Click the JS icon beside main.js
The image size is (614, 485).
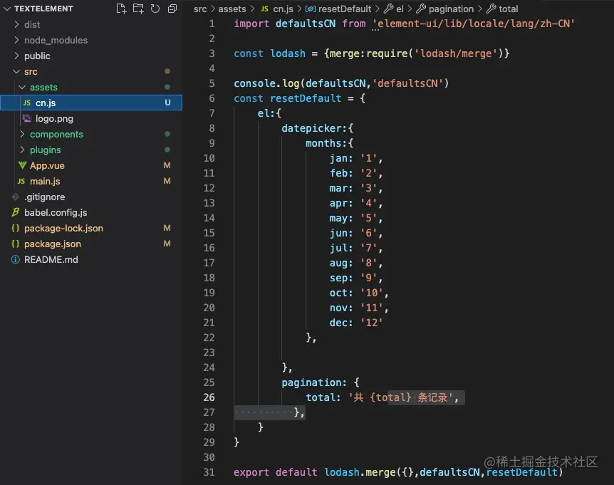[21, 181]
